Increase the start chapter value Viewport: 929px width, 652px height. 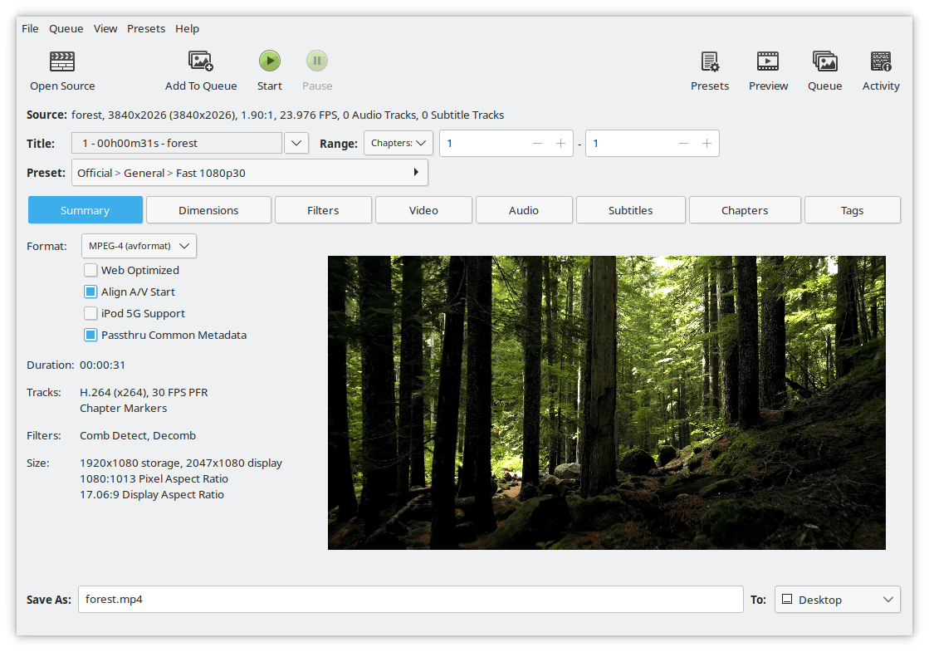click(x=560, y=144)
